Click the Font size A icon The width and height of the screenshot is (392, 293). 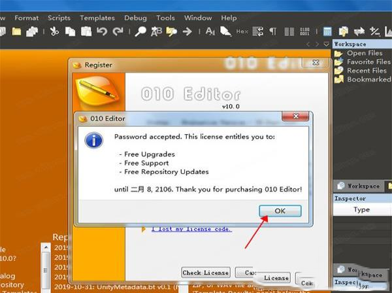pyautogui.click(x=210, y=31)
